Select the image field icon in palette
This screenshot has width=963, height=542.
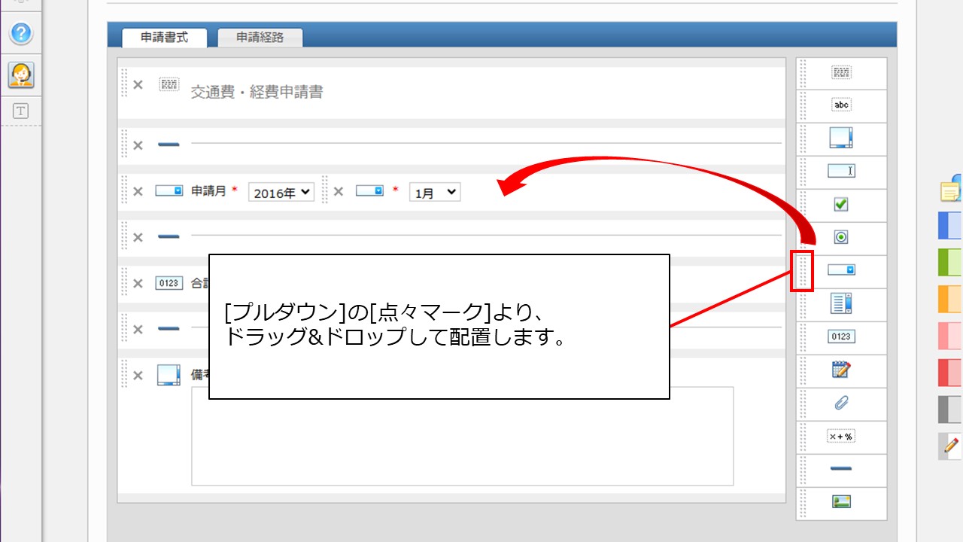[841, 502]
